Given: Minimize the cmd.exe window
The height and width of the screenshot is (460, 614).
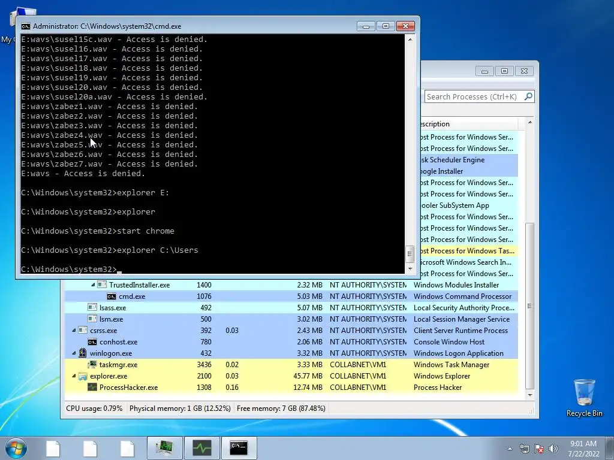Looking at the screenshot, I should (366, 26).
